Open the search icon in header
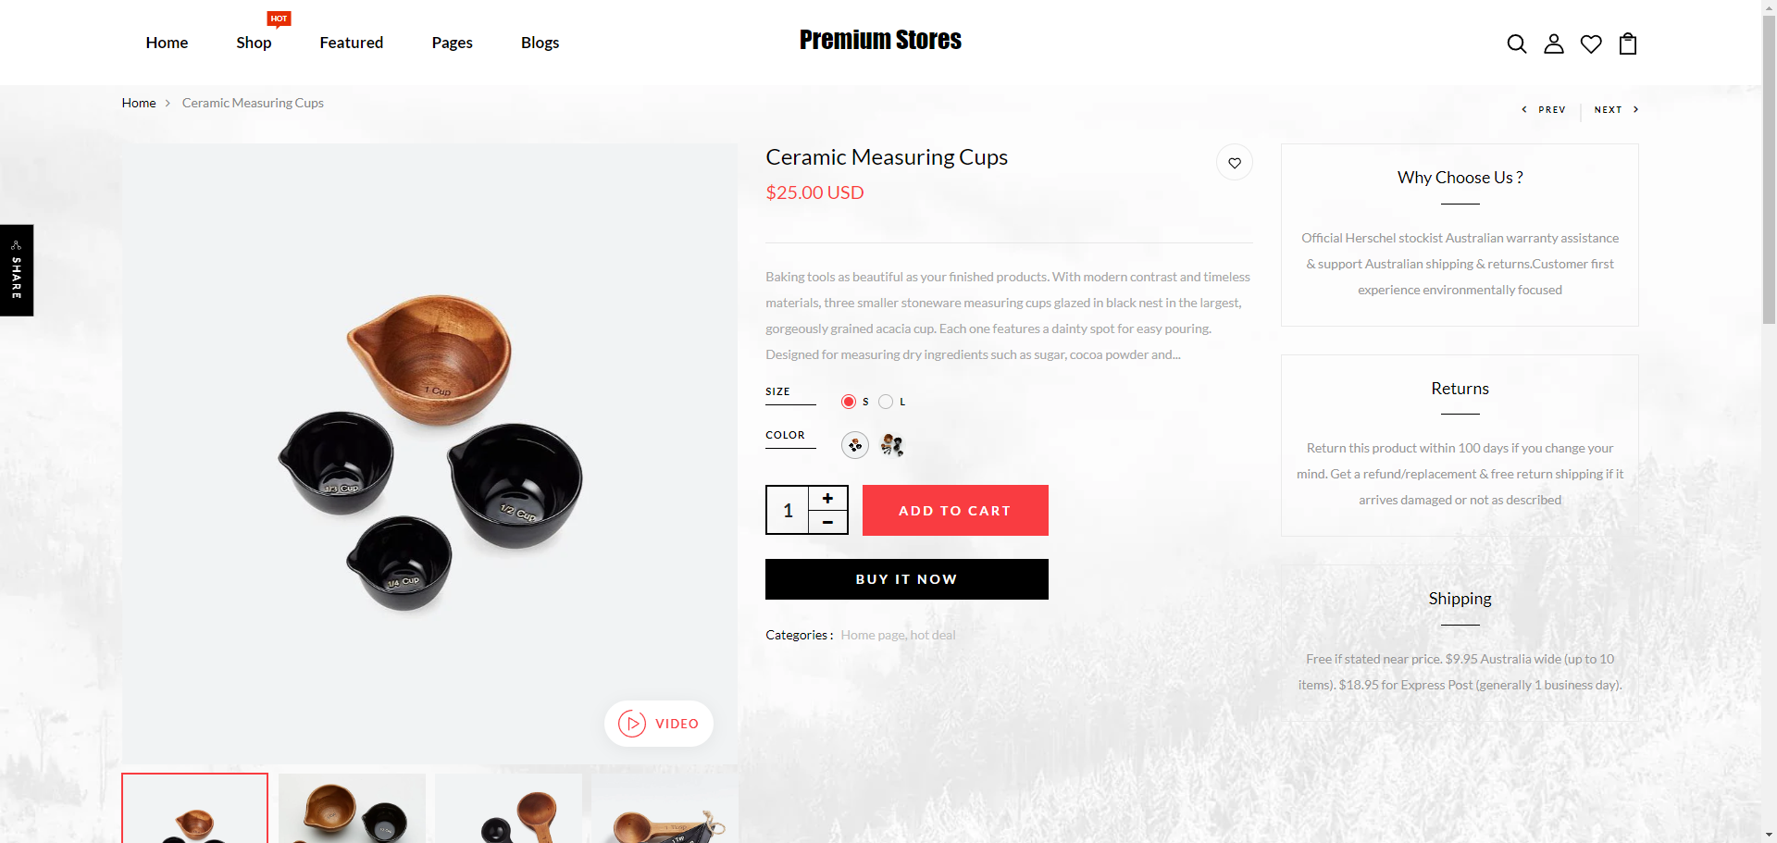1777x843 pixels. (x=1516, y=43)
